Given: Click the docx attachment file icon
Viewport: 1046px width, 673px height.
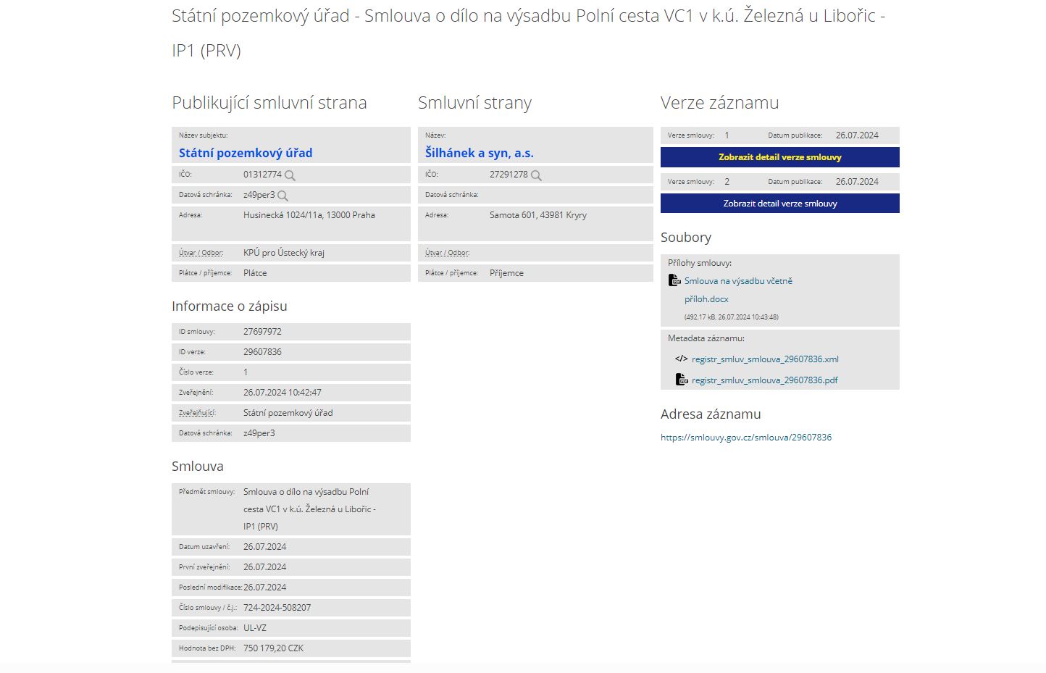Looking at the screenshot, I should point(674,280).
